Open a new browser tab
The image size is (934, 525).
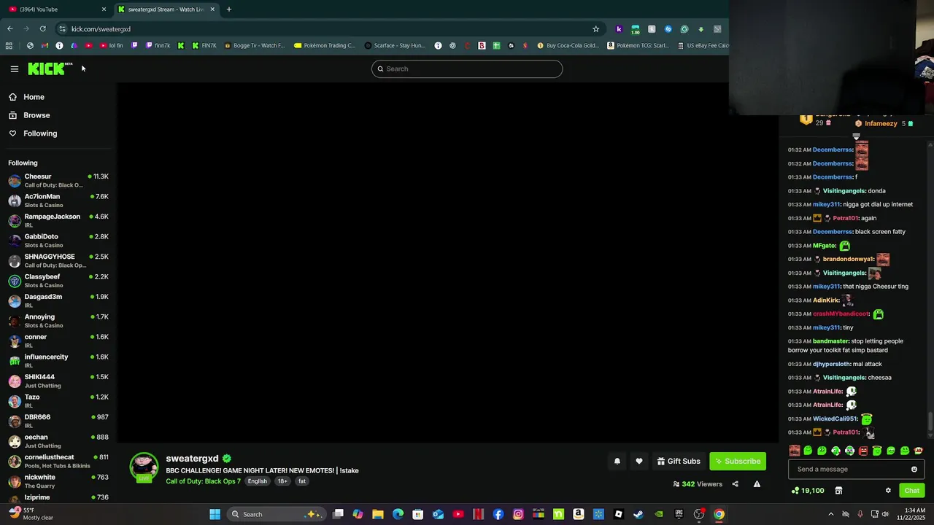pos(228,9)
